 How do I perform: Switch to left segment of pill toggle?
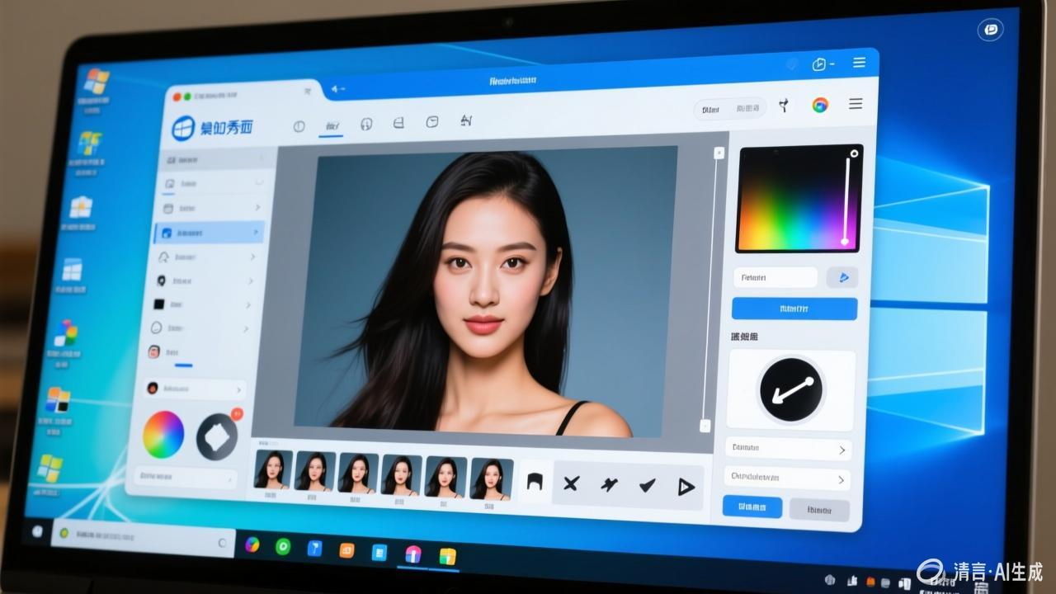pos(711,109)
